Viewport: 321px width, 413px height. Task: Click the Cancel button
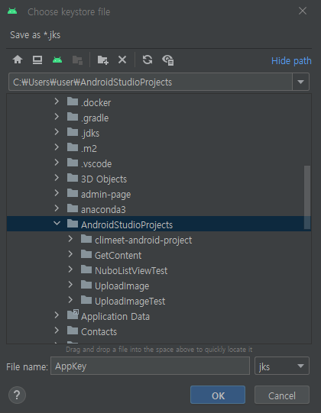click(x=282, y=395)
